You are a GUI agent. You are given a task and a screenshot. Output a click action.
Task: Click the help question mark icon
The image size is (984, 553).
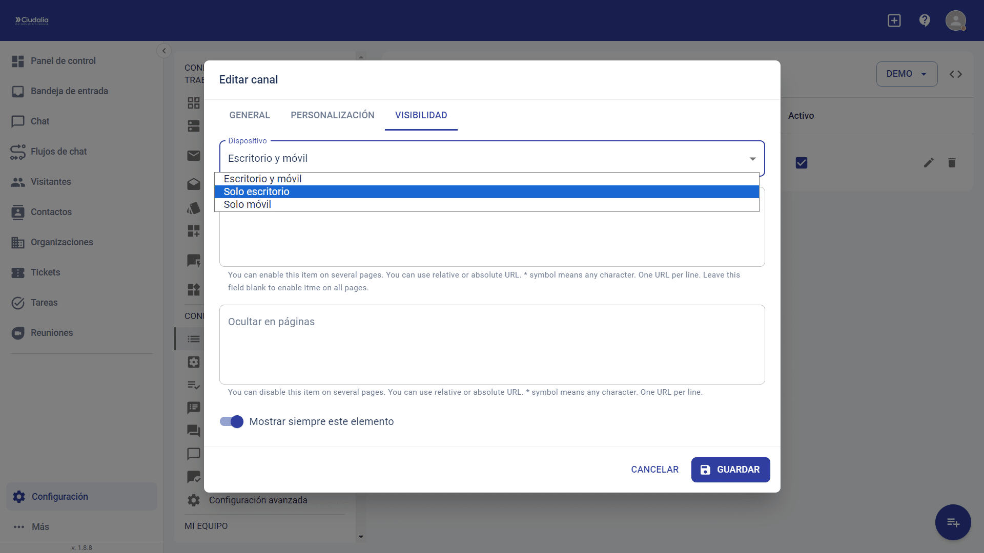[x=925, y=20]
